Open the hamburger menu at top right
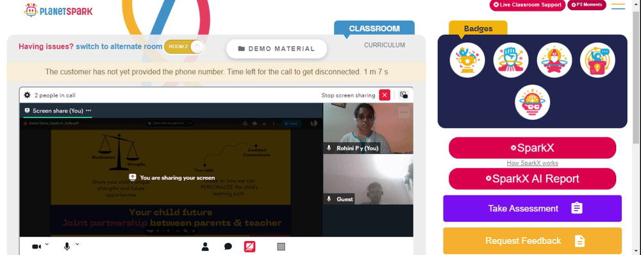641x255 pixels. pyautogui.click(x=618, y=6)
